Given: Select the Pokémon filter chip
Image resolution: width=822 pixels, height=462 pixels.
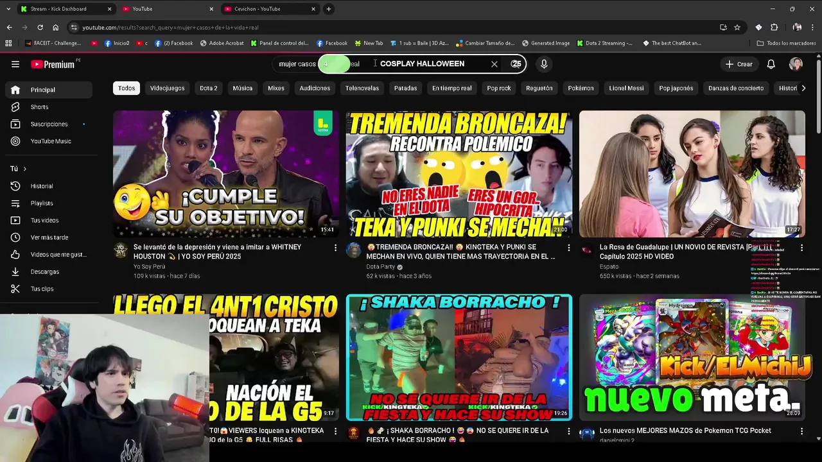Looking at the screenshot, I should [581, 88].
